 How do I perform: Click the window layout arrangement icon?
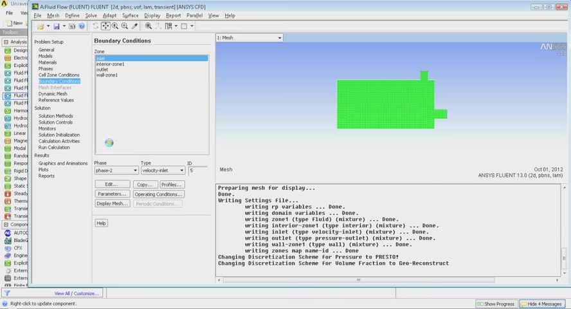168,26
